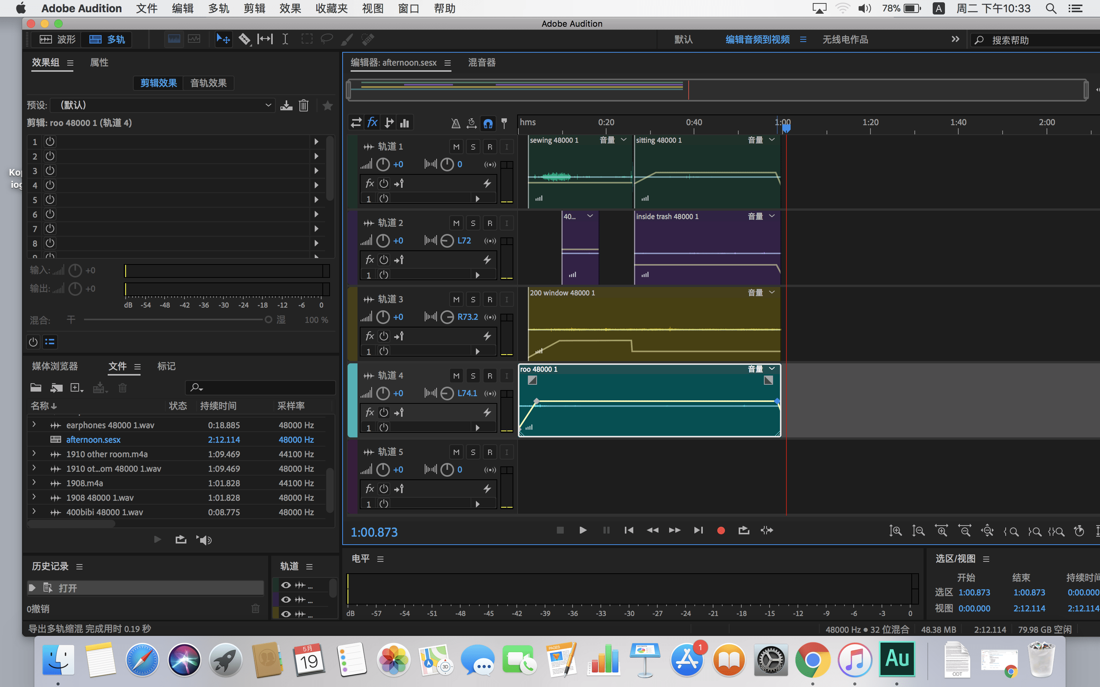Click the Open File folder icon
The image size is (1100, 687).
(36, 387)
